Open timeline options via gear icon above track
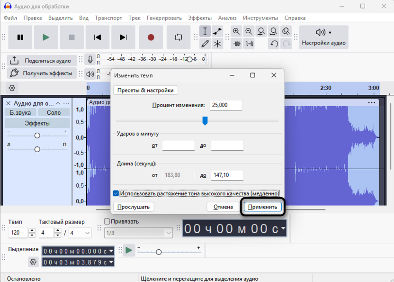The image size is (394, 282). pos(12,88)
